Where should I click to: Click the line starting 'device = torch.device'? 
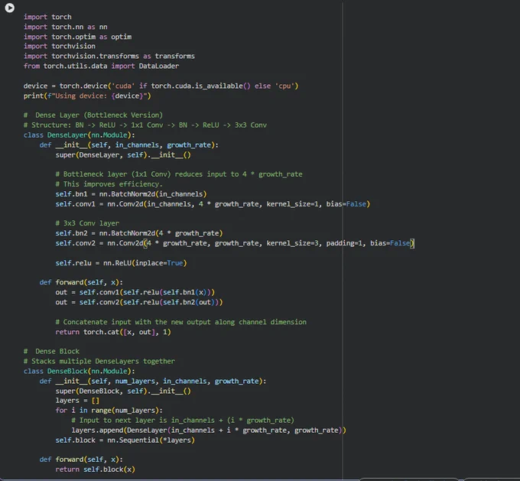[x=161, y=86]
